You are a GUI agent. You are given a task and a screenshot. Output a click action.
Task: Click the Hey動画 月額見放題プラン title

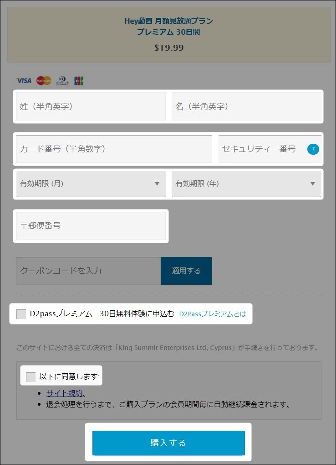click(x=168, y=21)
